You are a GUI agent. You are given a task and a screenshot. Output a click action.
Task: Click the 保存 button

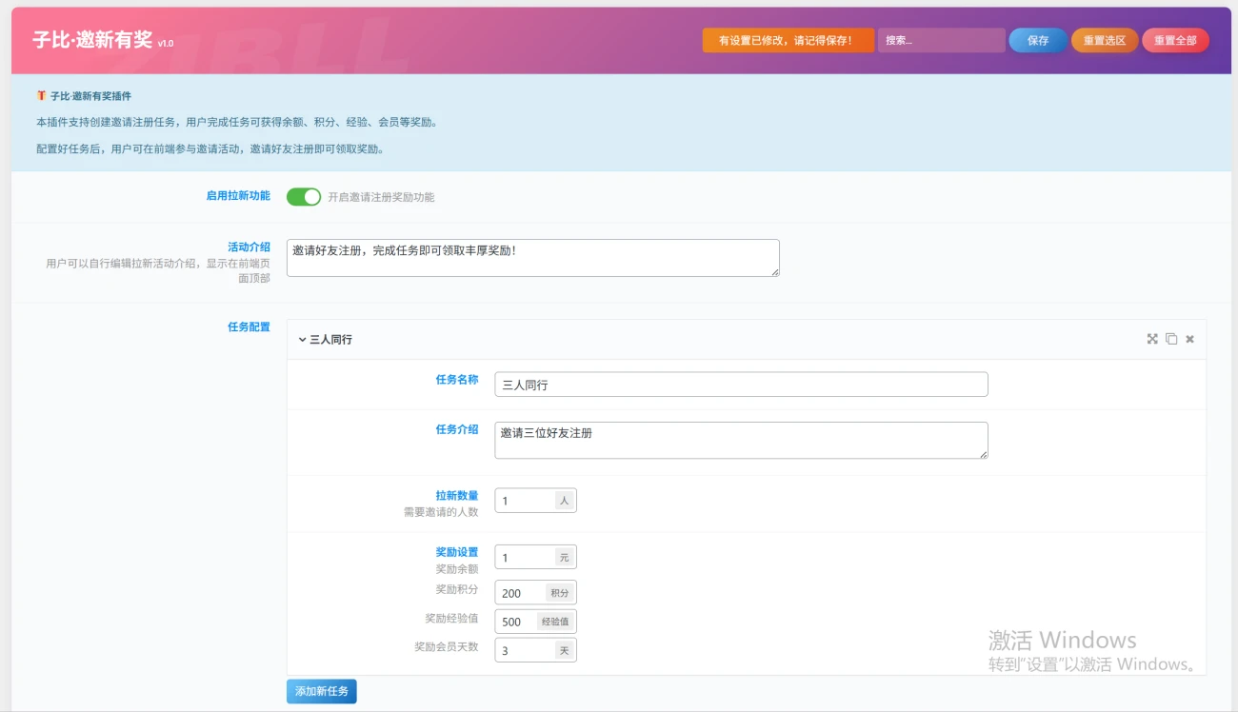coord(1037,40)
